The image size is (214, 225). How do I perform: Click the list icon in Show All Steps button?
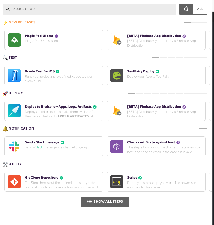[89, 202]
